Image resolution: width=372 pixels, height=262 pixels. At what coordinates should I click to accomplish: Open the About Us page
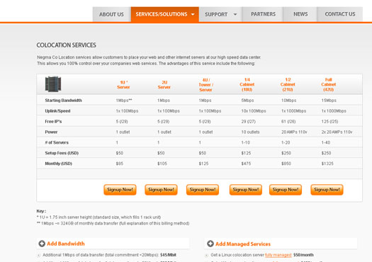point(111,14)
